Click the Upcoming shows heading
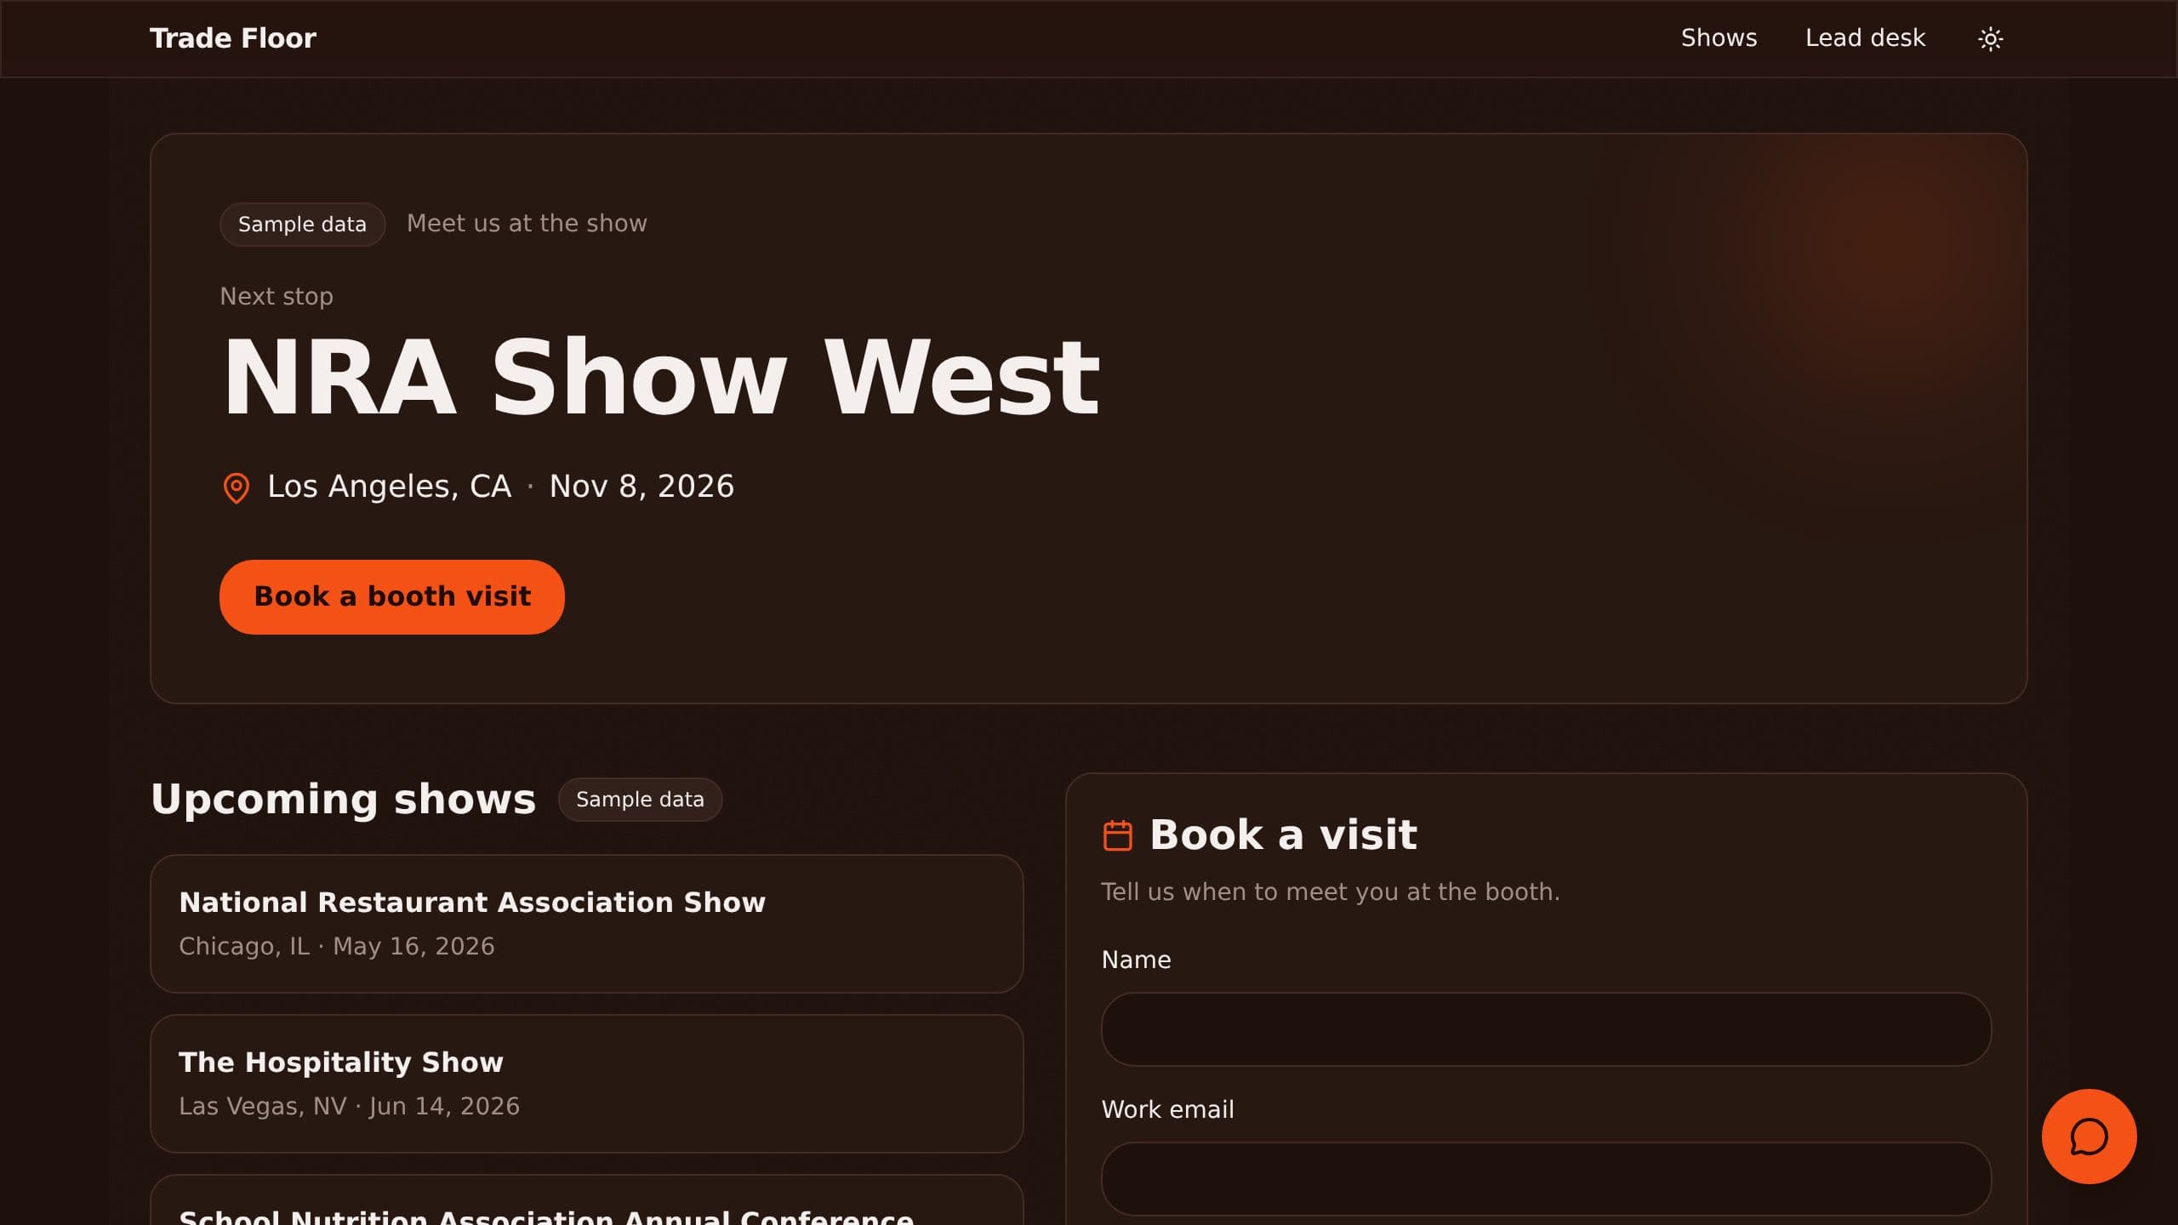The height and width of the screenshot is (1225, 2178). coord(344,800)
